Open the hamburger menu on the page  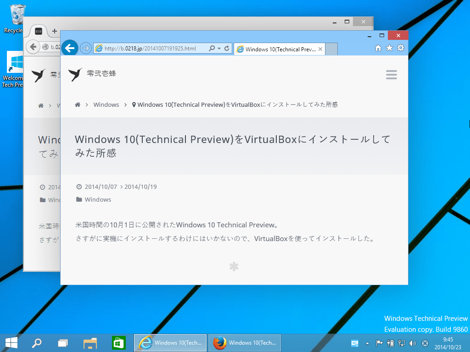(392, 75)
